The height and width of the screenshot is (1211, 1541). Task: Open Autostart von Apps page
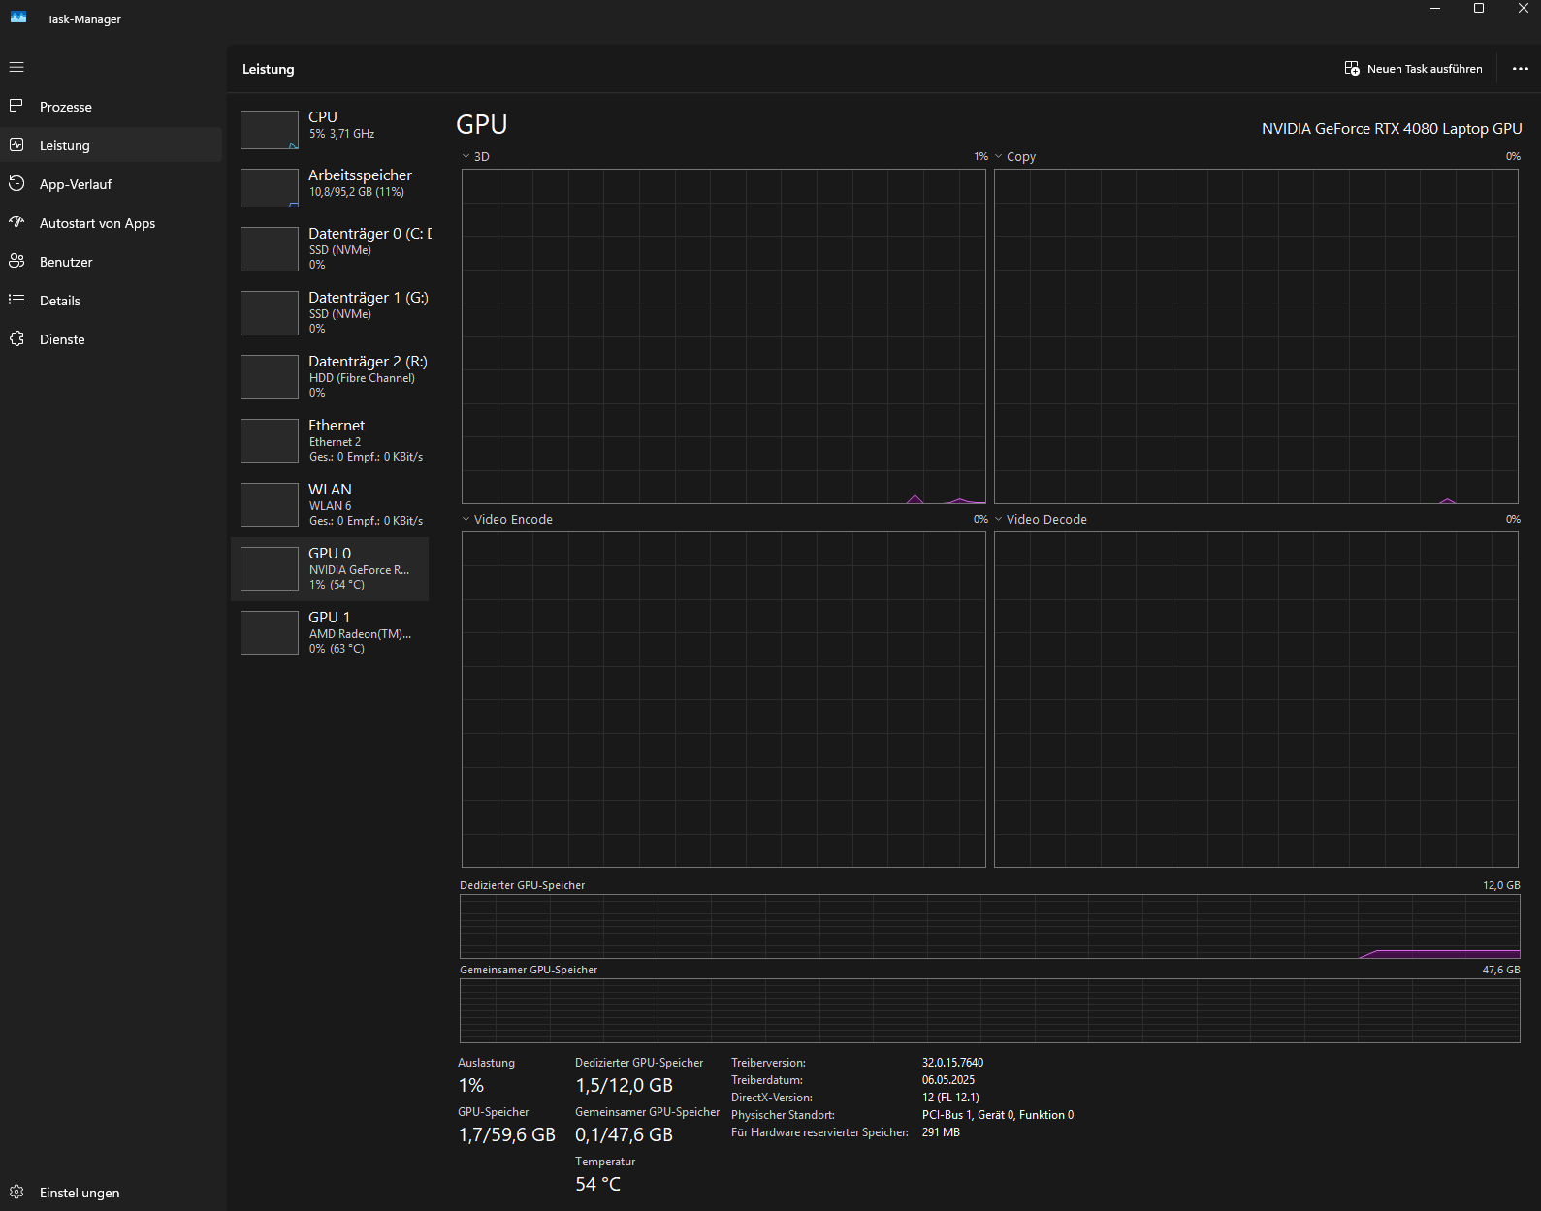(x=112, y=223)
